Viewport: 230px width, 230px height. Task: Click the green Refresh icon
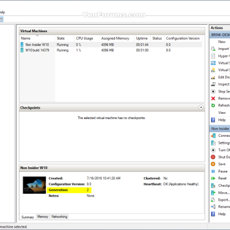pyautogui.click(x=213, y=105)
